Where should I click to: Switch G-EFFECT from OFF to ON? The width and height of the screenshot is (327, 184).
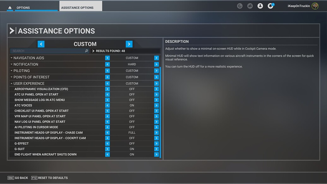pyautogui.click(x=156, y=143)
